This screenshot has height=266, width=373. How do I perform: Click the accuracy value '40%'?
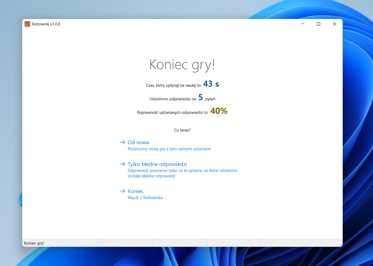[219, 111]
